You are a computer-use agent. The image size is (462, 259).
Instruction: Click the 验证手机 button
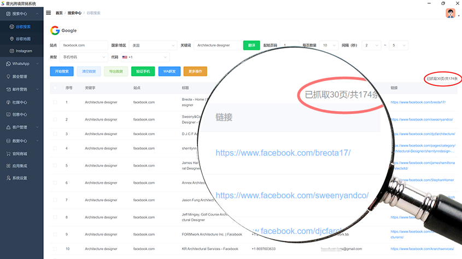coord(143,71)
